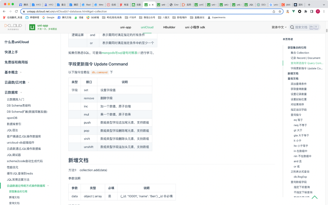Switch to the HBuilder nav tab
This screenshot has width=328, height=205.
169,27
